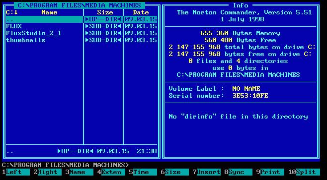Click '0 files and 4 directories' text

(238, 61)
